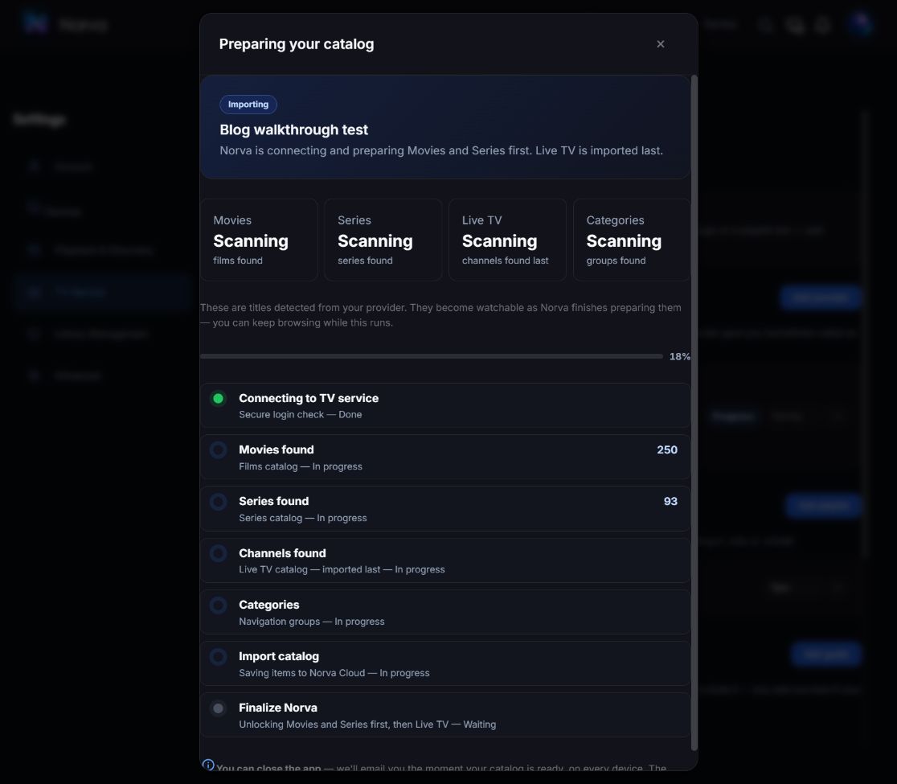Click status circle next to Channels found
The width and height of the screenshot is (897, 784).
point(218,553)
